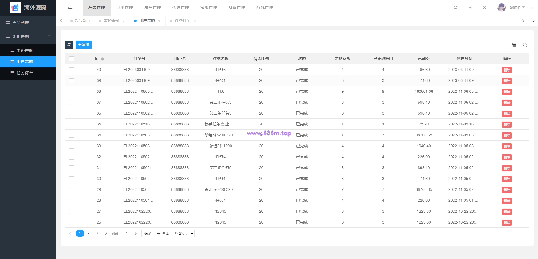Go to page 3
The image size is (538, 259).
click(97, 233)
